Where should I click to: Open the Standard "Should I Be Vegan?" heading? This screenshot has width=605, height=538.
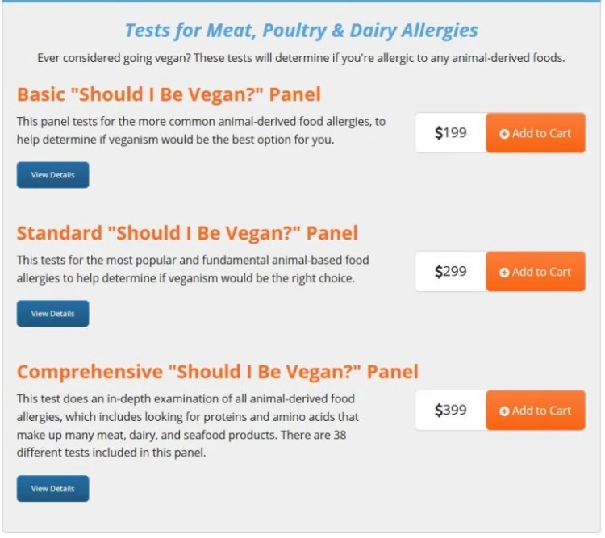pyautogui.click(x=187, y=233)
